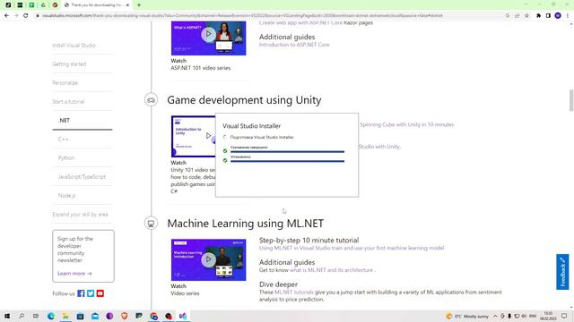Click the page vertical scrollbar thumb
The height and width of the screenshot is (322, 574).
tap(571, 100)
